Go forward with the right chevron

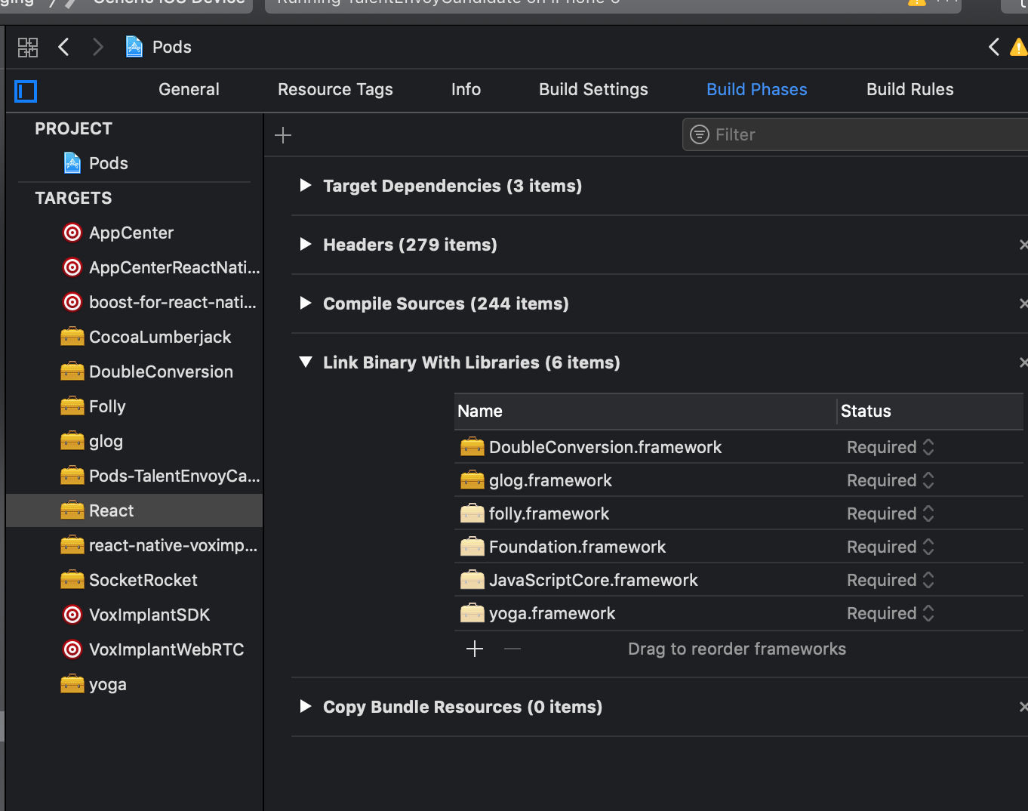[98, 47]
